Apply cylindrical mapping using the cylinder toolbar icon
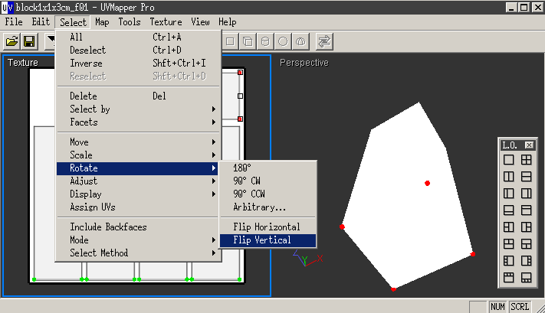The width and height of the screenshot is (545, 313). (265, 41)
